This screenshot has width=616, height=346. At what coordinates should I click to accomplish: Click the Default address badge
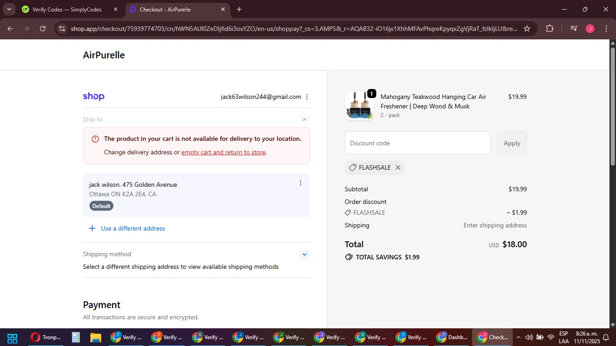pyautogui.click(x=101, y=206)
